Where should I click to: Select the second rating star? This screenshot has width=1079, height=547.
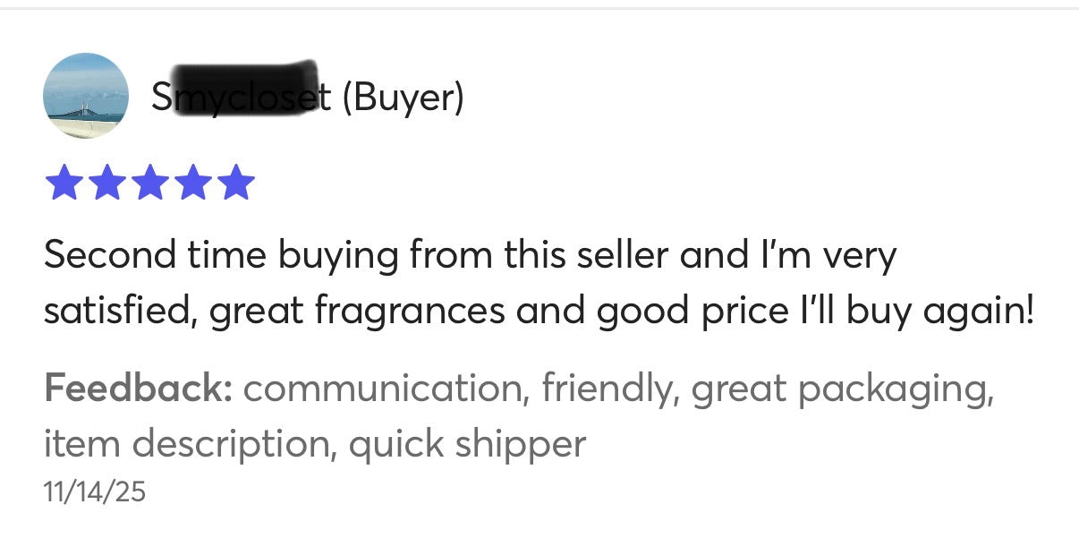[x=106, y=183]
